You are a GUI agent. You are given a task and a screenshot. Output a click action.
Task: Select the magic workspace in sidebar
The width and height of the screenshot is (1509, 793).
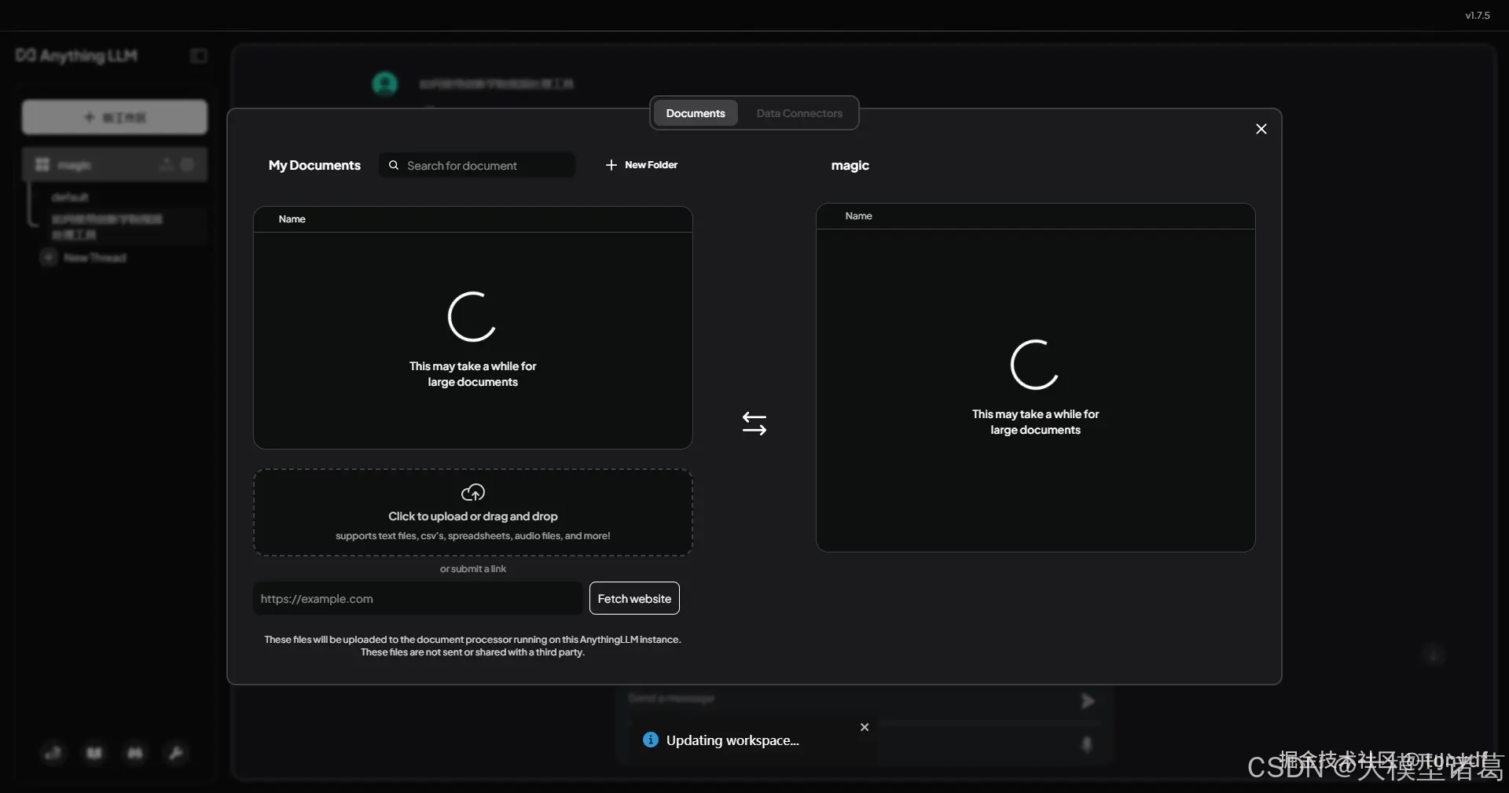pyautogui.click(x=115, y=164)
